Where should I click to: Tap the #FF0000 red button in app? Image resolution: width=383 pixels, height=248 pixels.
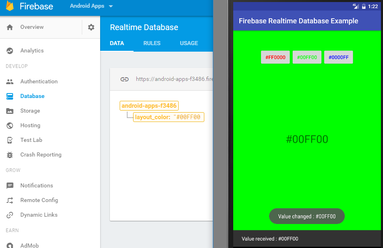[x=275, y=57]
